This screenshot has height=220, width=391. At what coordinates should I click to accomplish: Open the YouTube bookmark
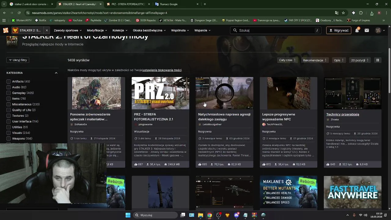point(75,20)
